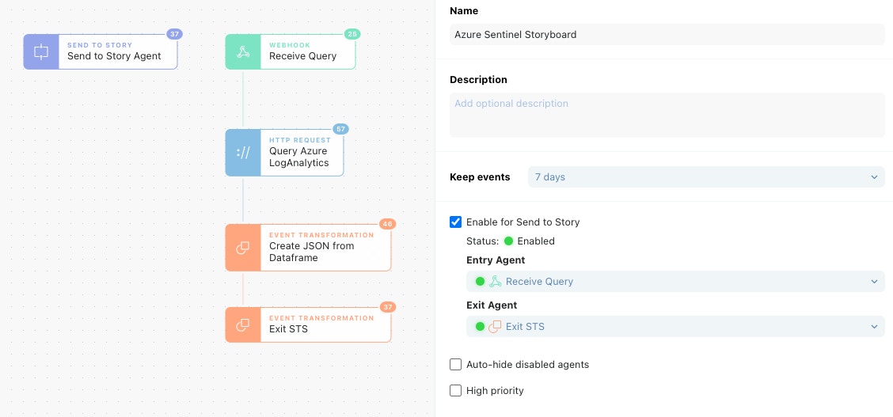Uncheck Enable for Send to Story

[x=455, y=222]
